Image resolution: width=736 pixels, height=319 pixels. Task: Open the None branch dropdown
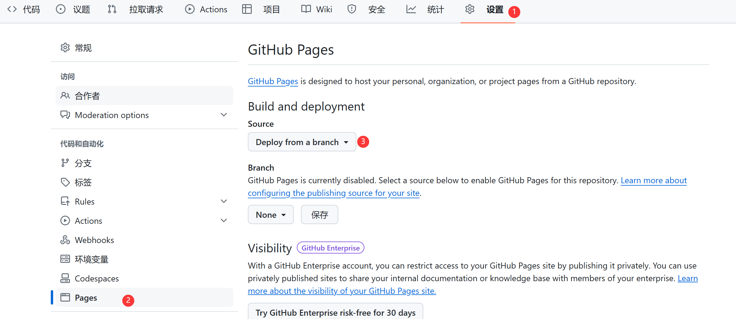(271, 214)
